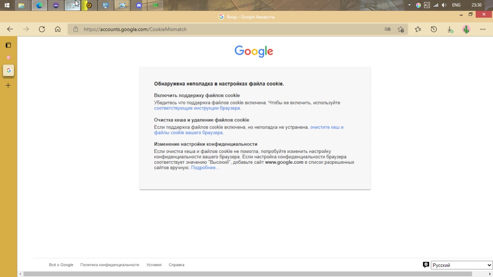Open browsing history
Screen dimensions: 493x277
pos(434,29)
